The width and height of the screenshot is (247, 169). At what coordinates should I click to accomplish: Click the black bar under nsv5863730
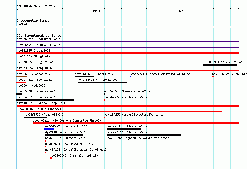pos(36,117)
